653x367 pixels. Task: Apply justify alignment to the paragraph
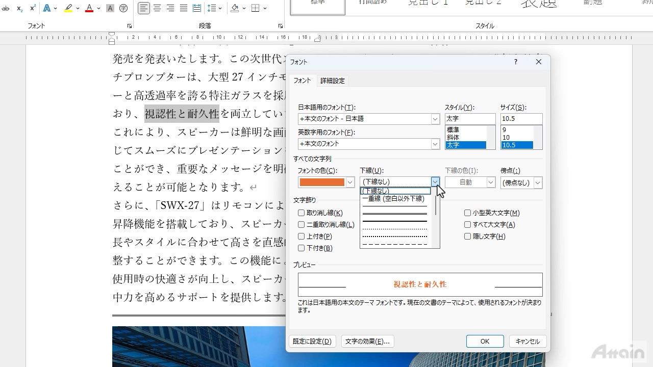pos(184,8)
